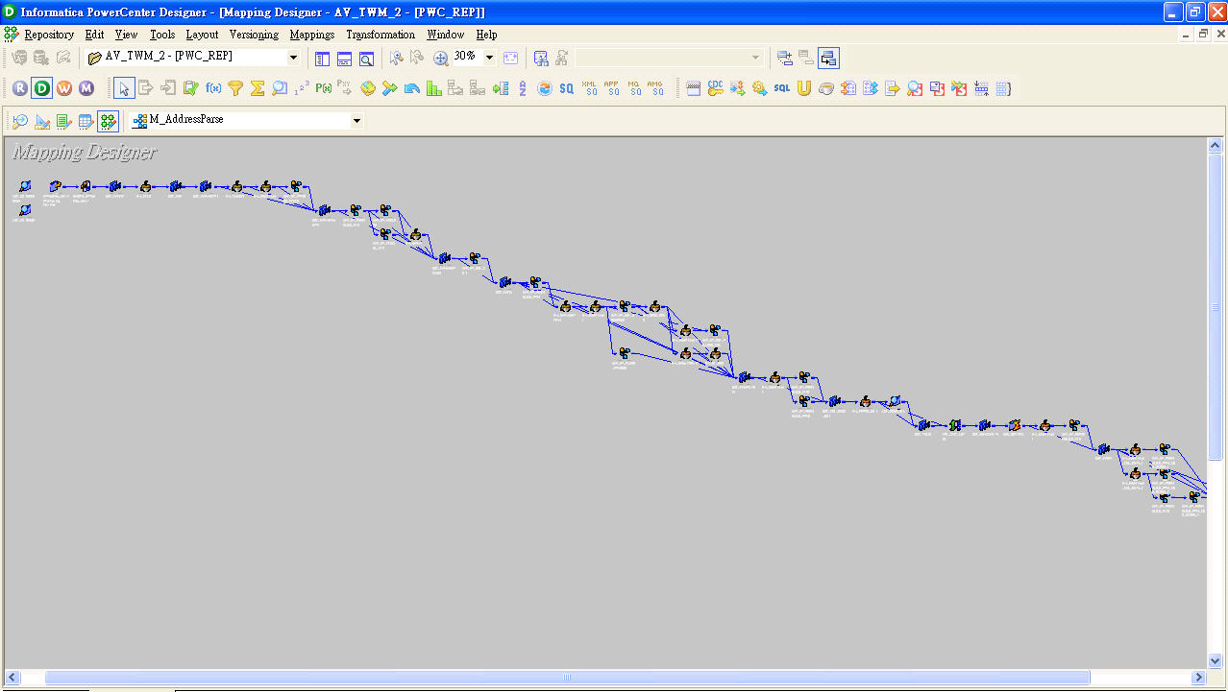This screenshot has width=1228, height=692.
Task: Toggle the Mapping Designer workspace button
Action: pos(109,121)
